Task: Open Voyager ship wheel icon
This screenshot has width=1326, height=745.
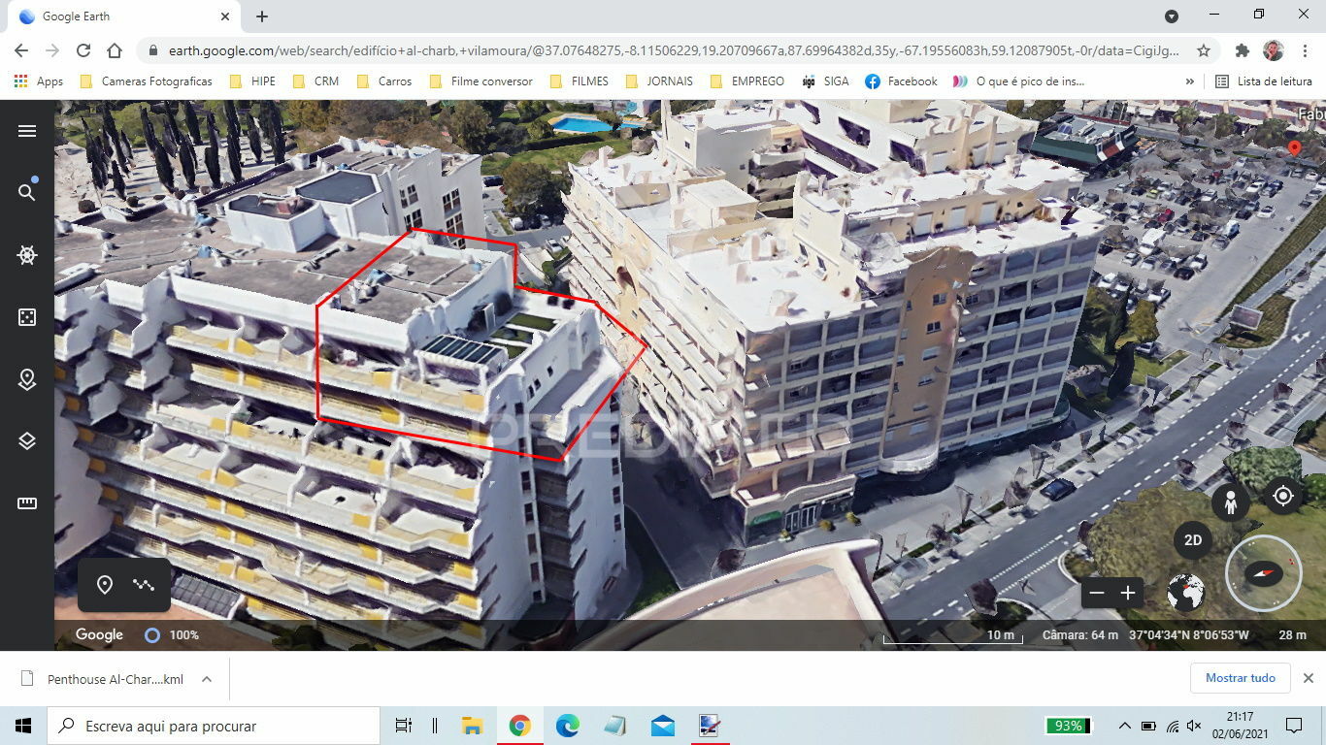Action: pos(27,255)
